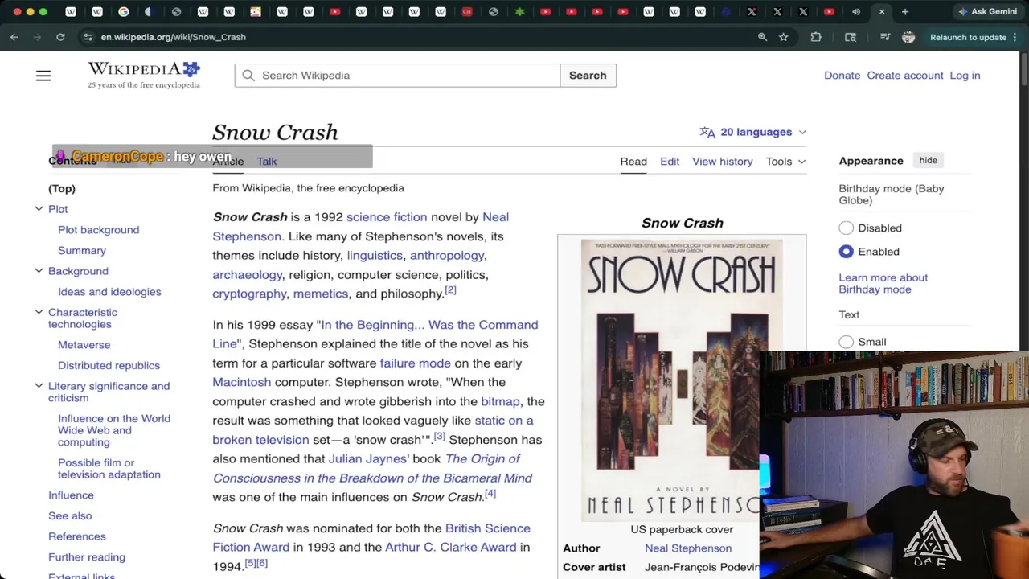1029x579 pixels.
Task: Collapse Literary significance and criticism toggle
Action: (39, 386)
